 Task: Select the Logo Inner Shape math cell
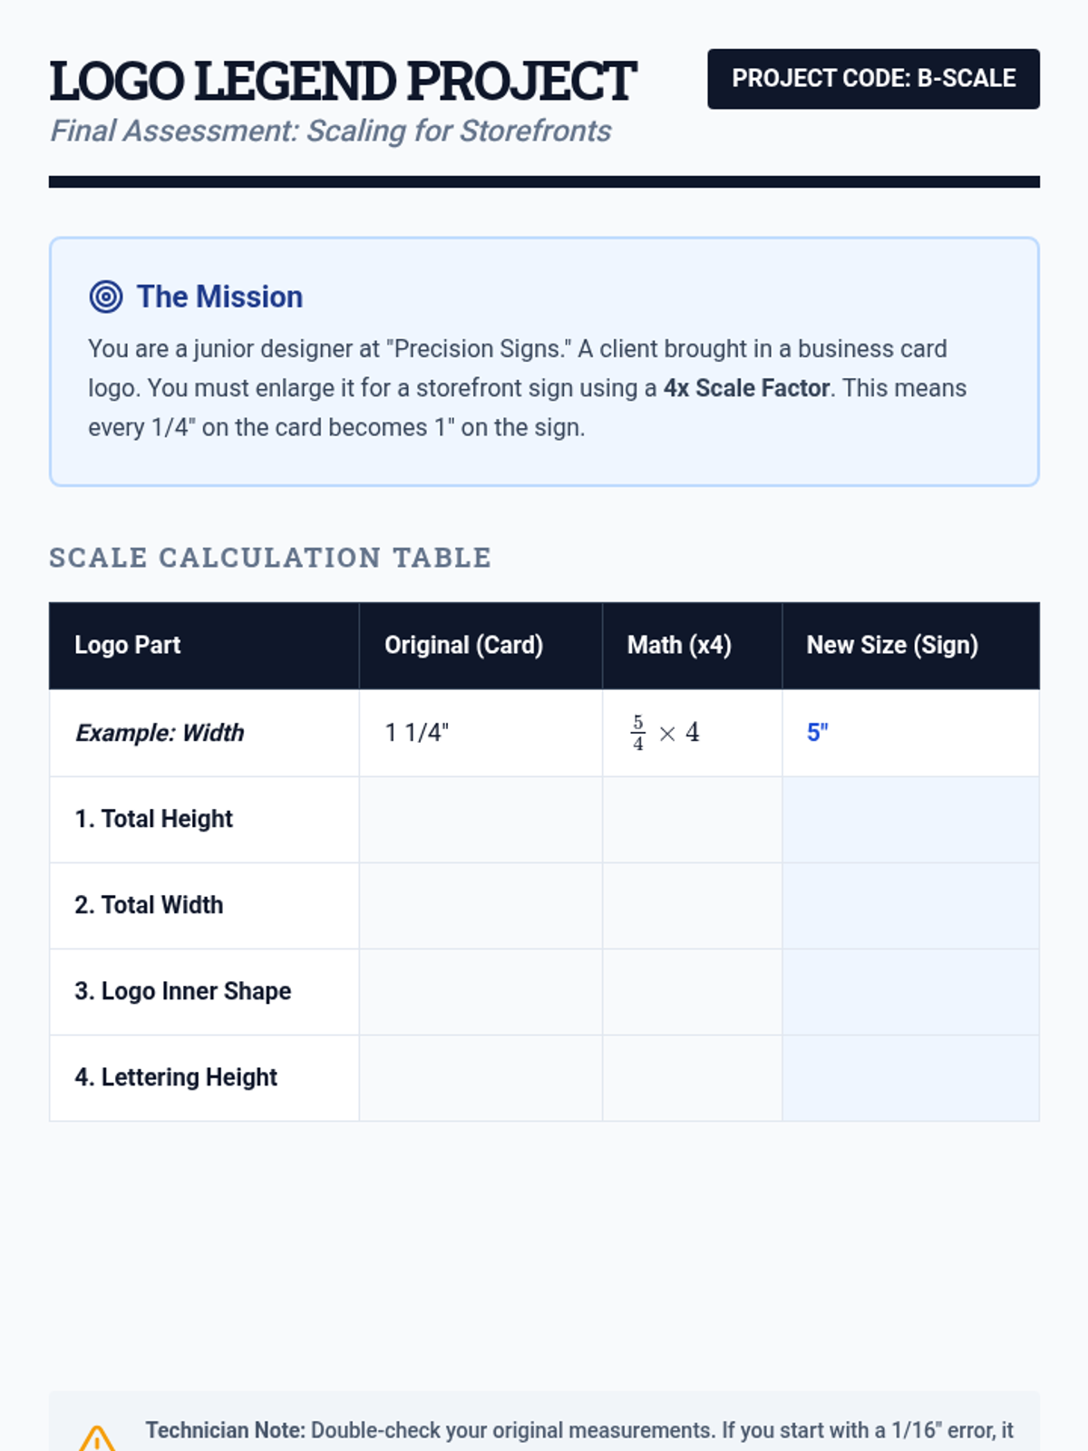click(x=692, y=991)
